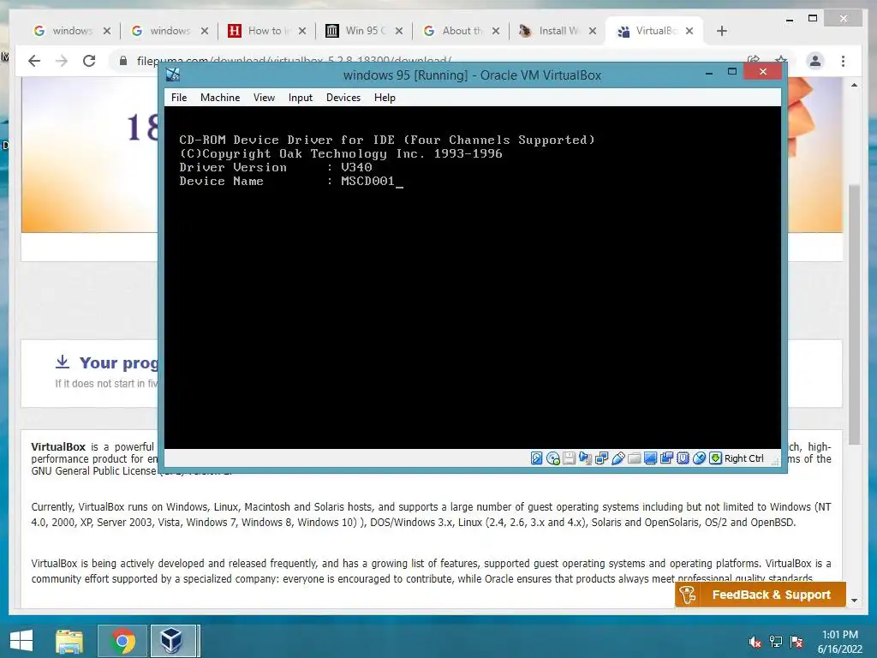
Task: Click the page scroll-down arrow
Action: [854, 601]
